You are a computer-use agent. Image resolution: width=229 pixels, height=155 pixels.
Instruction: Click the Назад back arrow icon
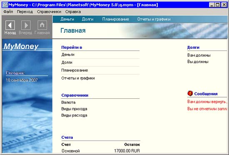pyautogui.click(x=10, y=25)
